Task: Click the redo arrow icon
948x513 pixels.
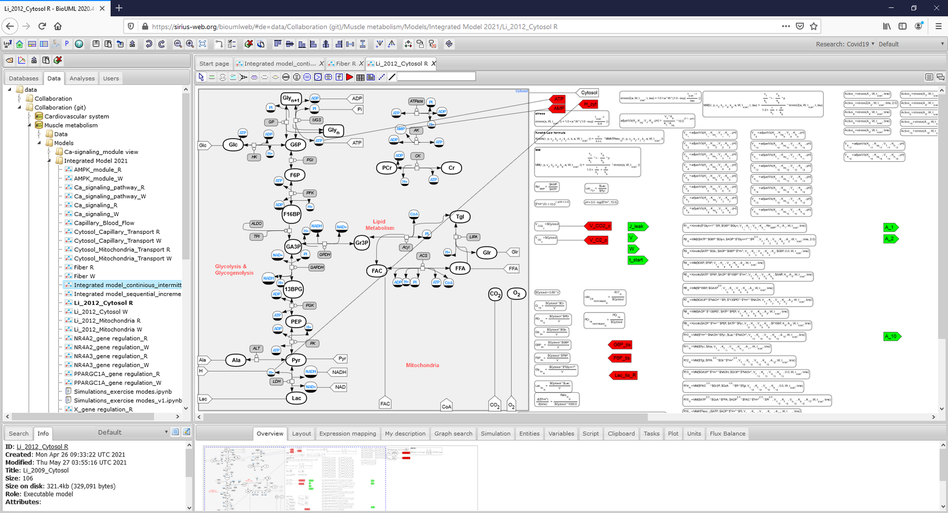Action: click(x=161, y=44)
